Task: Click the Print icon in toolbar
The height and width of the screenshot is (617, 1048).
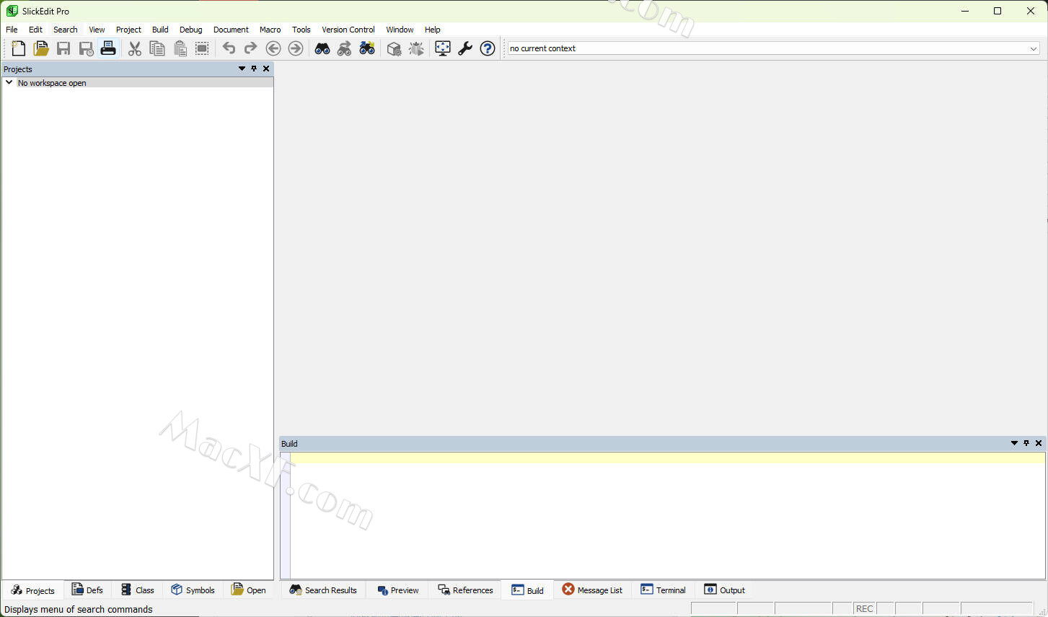Action: click(108, 48)
